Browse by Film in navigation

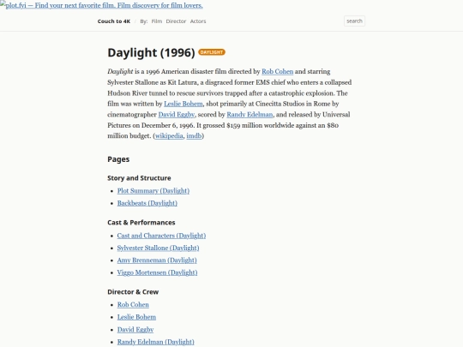click(157, 21)
